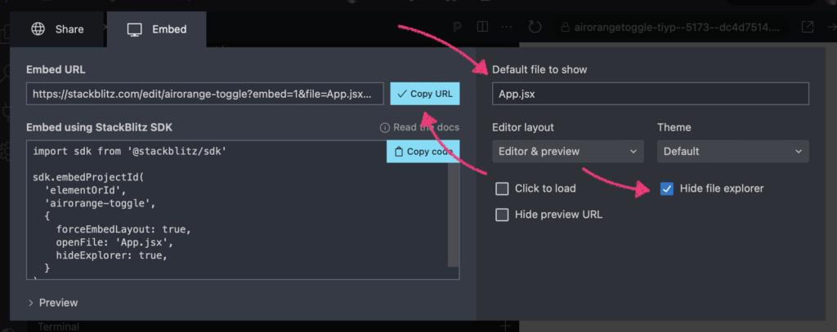Click the info icon beside Read the docs

point(384,128)
